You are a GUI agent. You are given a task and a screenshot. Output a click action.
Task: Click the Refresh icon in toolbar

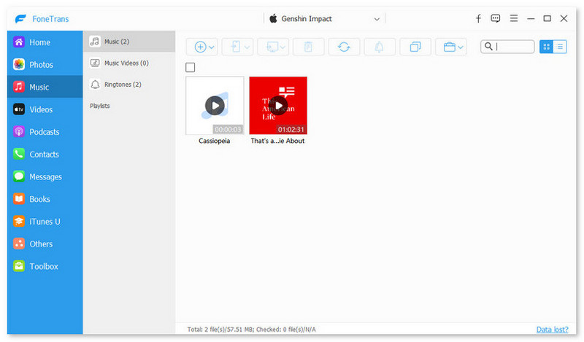[344, 47]
